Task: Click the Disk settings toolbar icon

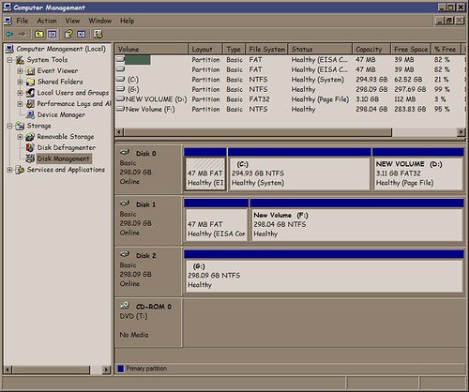Action: (x=98, y=34)
